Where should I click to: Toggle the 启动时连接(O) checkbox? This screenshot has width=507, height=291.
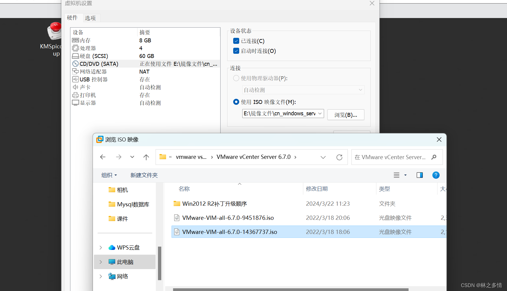[x=236, y=51]
